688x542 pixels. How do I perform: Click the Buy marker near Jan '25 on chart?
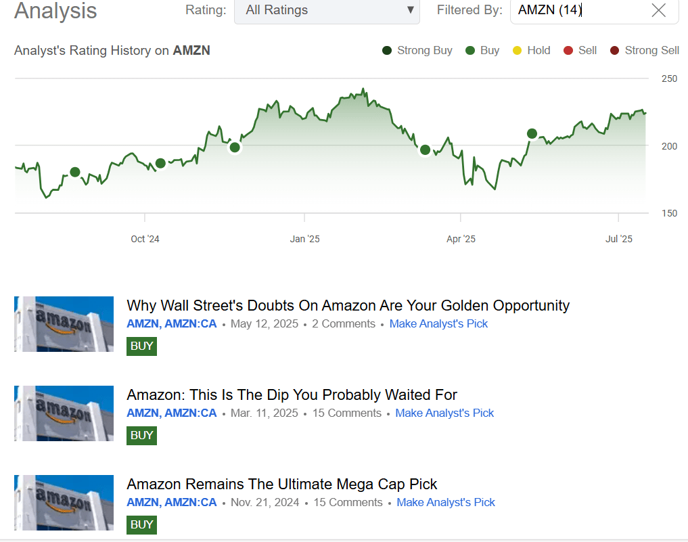(x=235, y=147)
